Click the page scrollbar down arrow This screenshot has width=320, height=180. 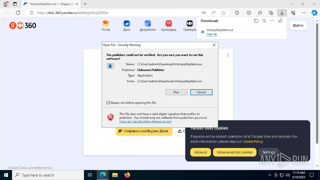tap(317, 166)
